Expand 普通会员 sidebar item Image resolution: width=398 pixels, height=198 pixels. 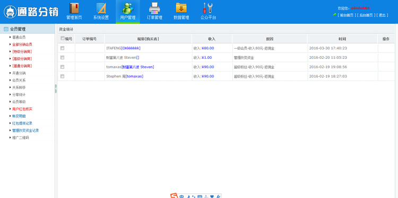click(19, 37)
